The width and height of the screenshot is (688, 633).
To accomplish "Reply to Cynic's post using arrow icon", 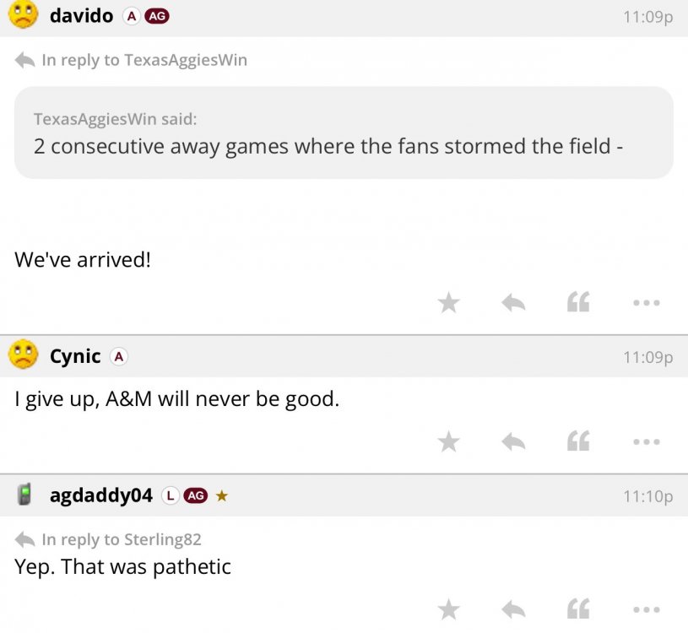I will tap(513, 441).
